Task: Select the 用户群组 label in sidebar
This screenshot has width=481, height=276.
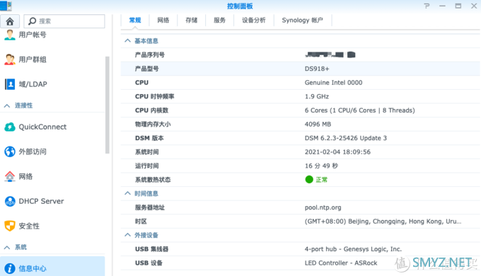Action: tap(33, 59)
